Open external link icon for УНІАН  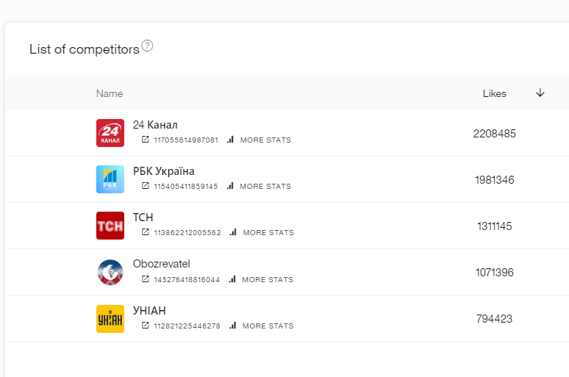click(x=145, y=326)
